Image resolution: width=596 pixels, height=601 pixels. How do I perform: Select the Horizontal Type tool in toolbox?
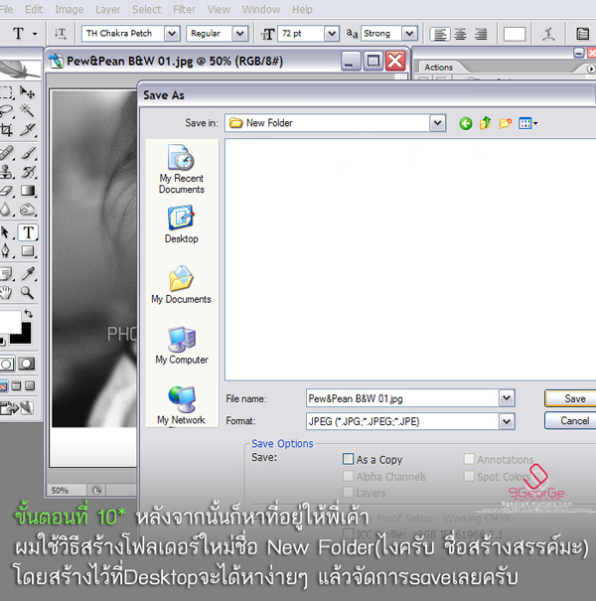click(x=28, y=232)
